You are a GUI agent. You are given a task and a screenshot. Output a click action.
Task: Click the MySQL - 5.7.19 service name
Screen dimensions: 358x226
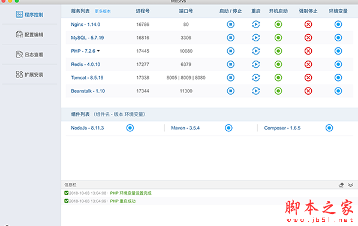[88, 38]
